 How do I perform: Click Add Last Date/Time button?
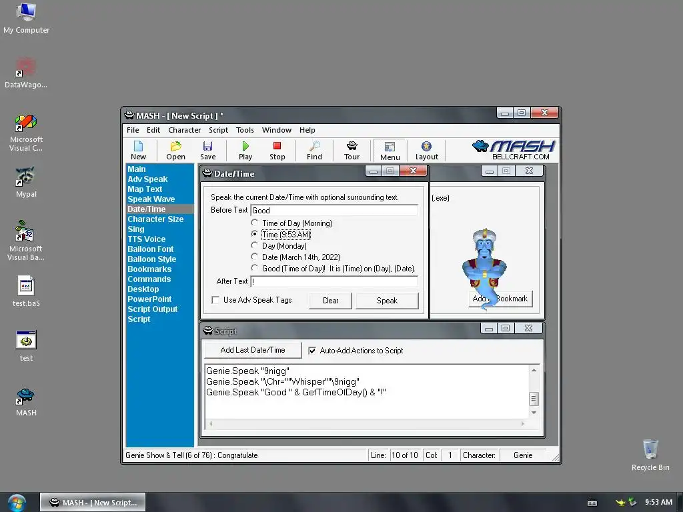coord(253,350)
